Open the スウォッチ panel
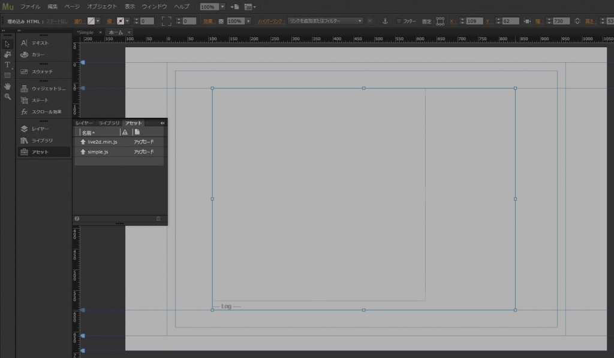 point(43,71)
